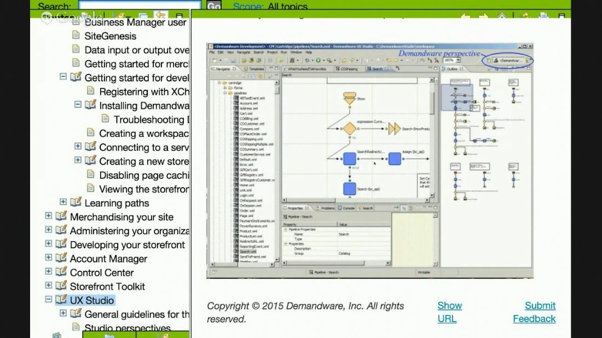Image resolution: width=602 pixels, height=338 pixels.
Task: Click the book icon beside Connecting to a serv
Action: pyautogui.click(x=91, y=147)
